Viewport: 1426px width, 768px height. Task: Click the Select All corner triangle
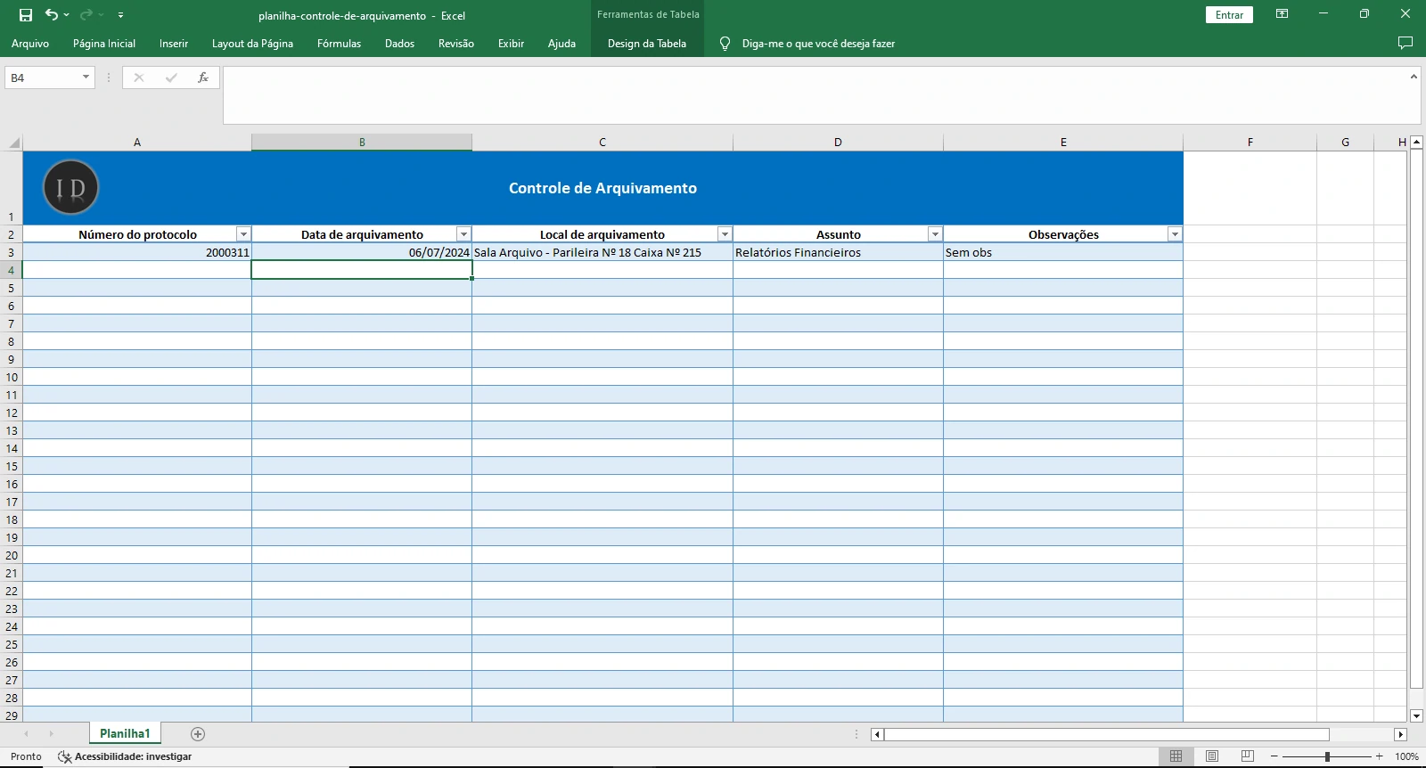pyautogui.click(x=13, y=143)
